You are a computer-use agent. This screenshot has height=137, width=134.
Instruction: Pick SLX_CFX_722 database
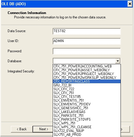coord(87,89)
